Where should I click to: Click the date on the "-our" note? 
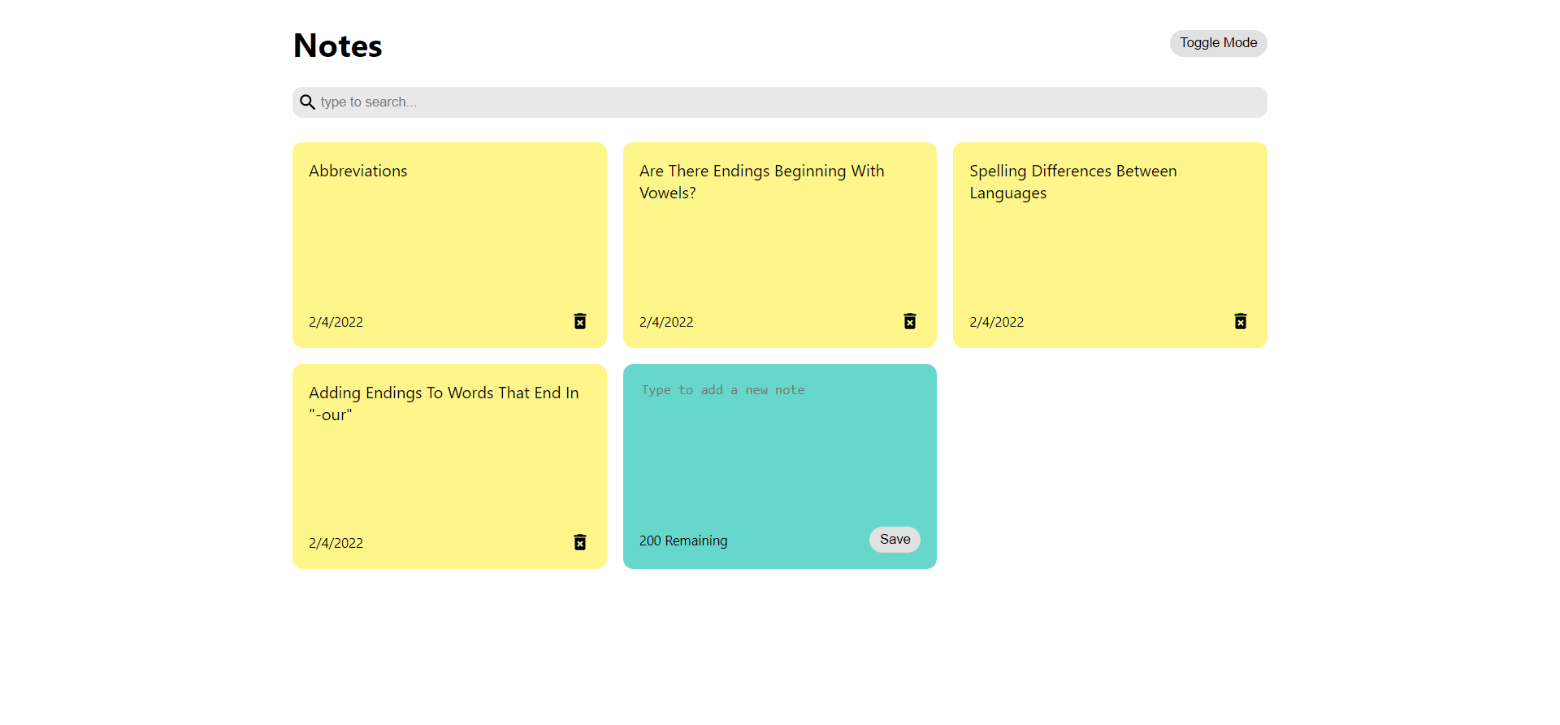[x=336, y=543]
